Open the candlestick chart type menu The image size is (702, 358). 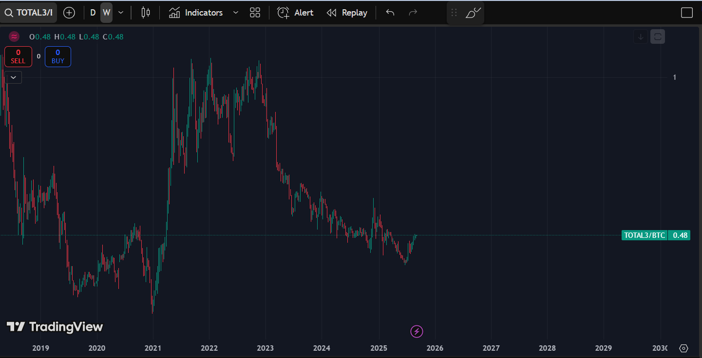(x=145, y=13)
